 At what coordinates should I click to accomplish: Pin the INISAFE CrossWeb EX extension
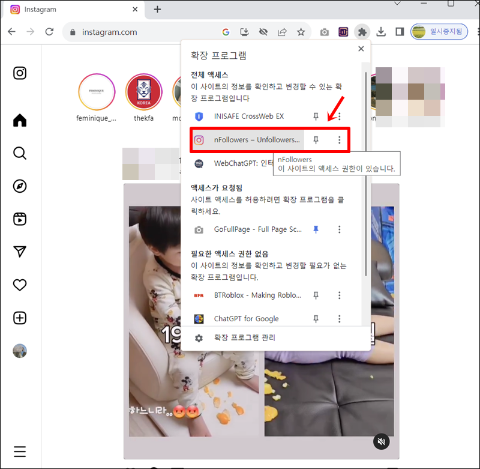pyautogui.click(x=315, y=116)
